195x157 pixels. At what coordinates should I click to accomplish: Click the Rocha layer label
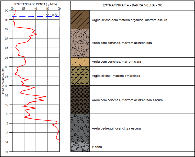(97, 147)
